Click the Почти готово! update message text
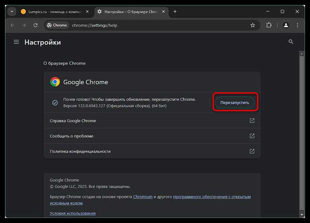This screenshot has height=223, width=310. pos(129,99)
